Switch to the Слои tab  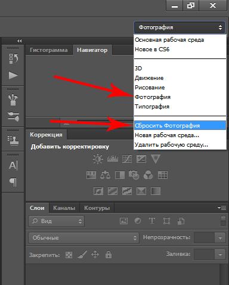pyautogui.click(x=37, y=208)
